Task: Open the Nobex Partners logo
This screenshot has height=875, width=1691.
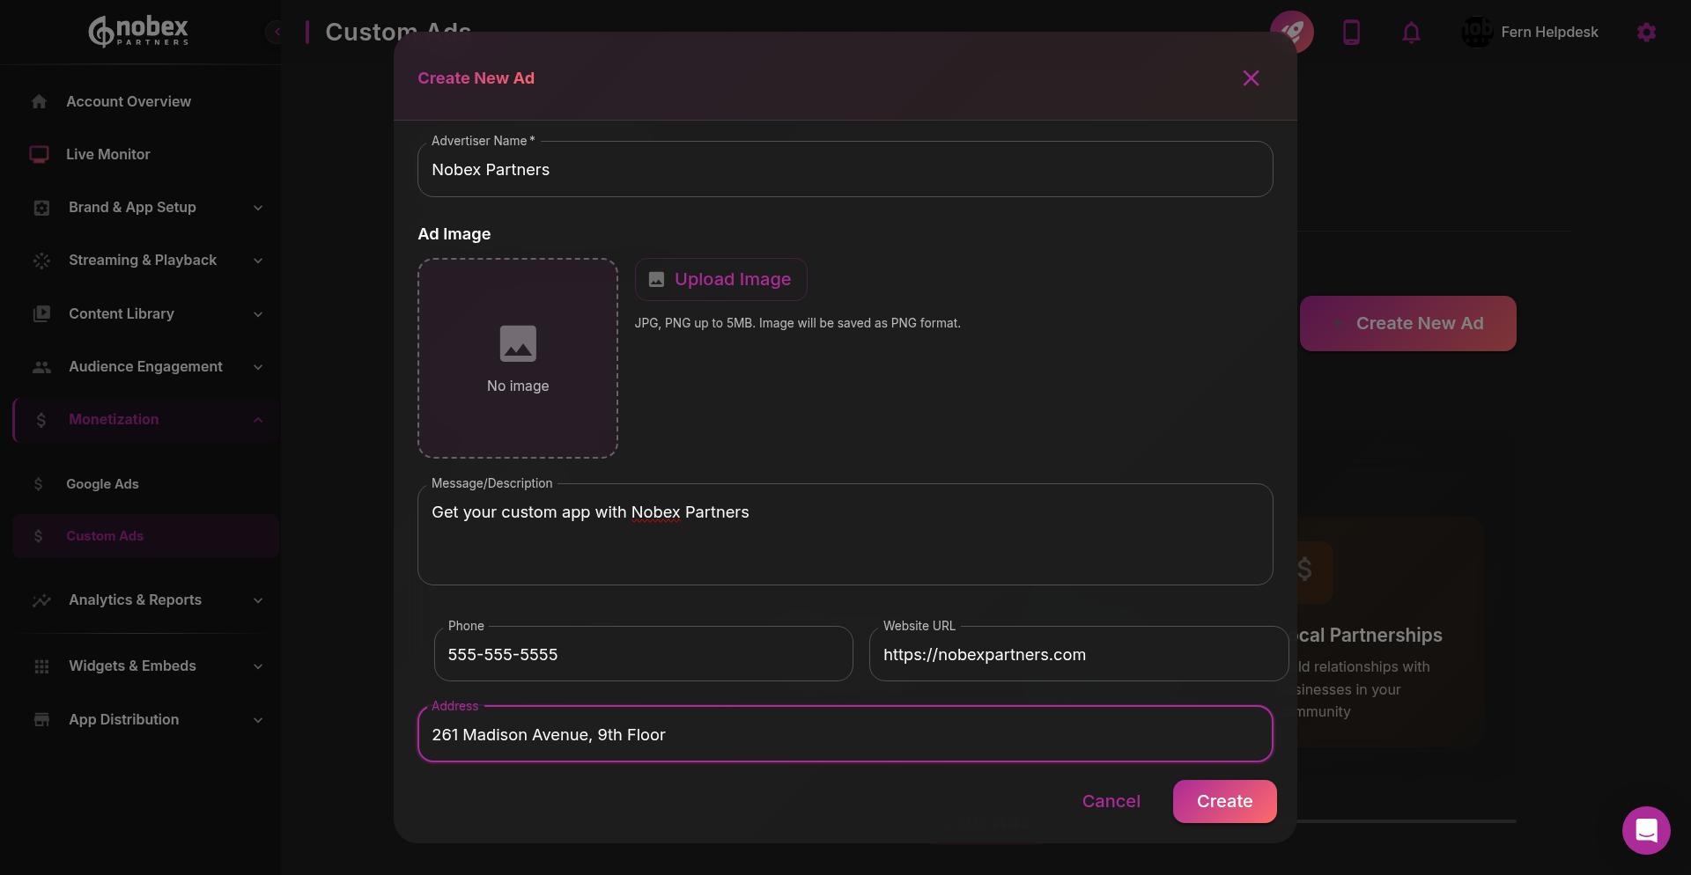Action: click(x=138, y=31)
